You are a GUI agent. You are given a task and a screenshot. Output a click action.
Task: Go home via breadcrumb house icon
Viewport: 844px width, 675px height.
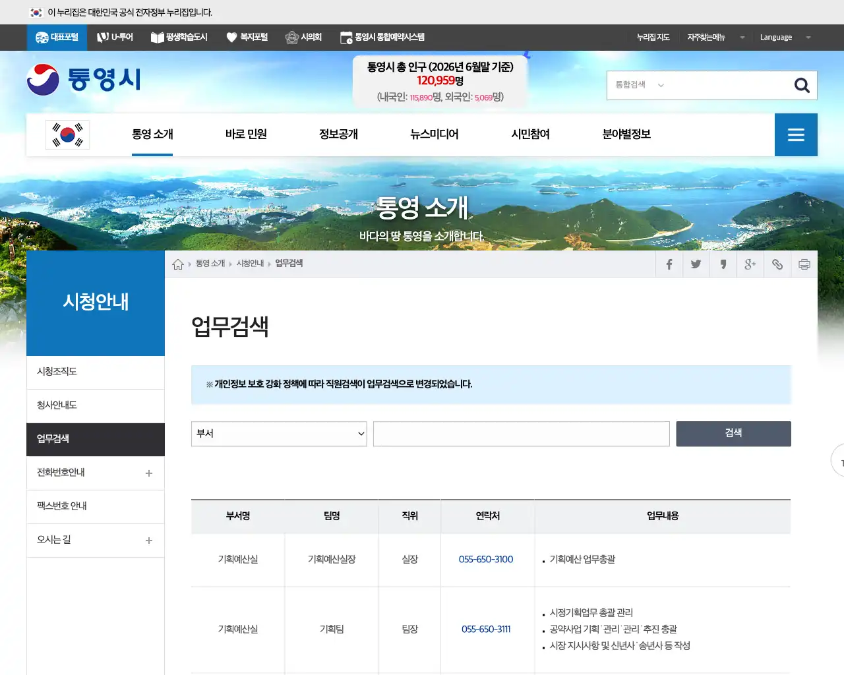click(178, 264)
